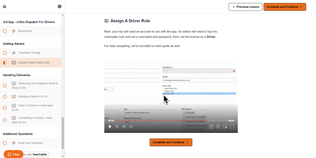Open video player settings hexagon icon
316x158 pixels.
(x=218, y=127)
